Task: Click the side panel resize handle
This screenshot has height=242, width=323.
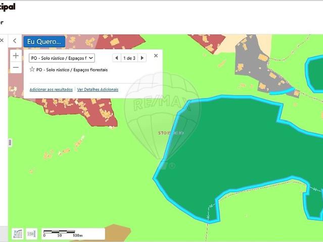Action: (10, 143)
